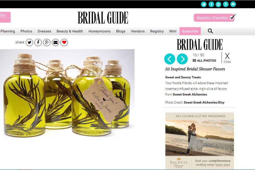Open the Registry Checklist button
The image size is (255, 170).
[x=214, y=18]
